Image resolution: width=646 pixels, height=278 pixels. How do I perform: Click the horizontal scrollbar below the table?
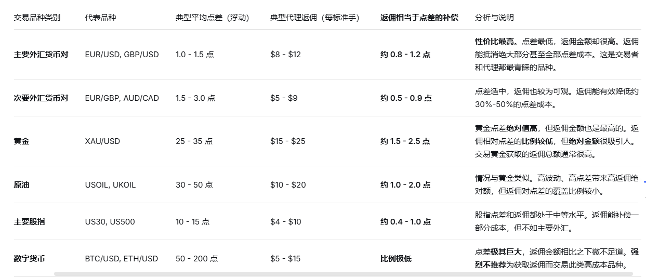tap(343, 273)
